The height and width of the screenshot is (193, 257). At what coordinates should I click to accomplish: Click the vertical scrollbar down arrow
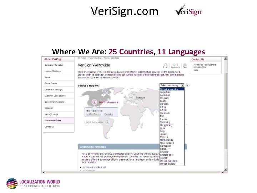click(226, 169)
